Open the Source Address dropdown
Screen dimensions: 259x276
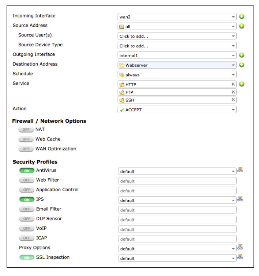[177, 26]
